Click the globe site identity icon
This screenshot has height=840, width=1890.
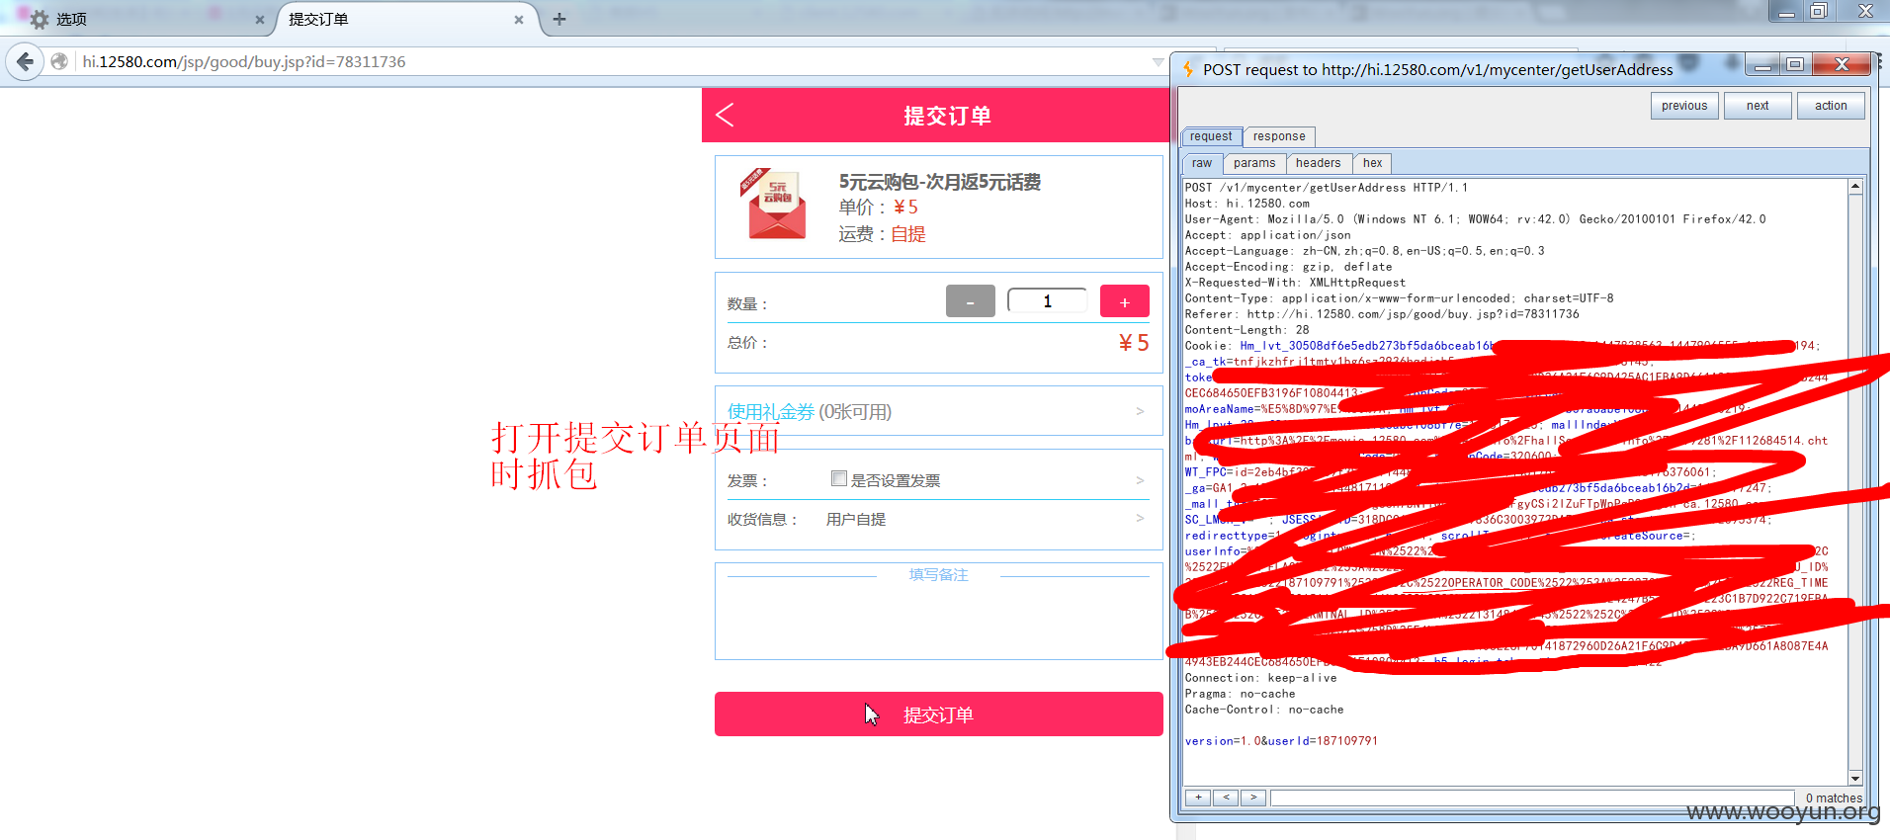tap(60, 61)
